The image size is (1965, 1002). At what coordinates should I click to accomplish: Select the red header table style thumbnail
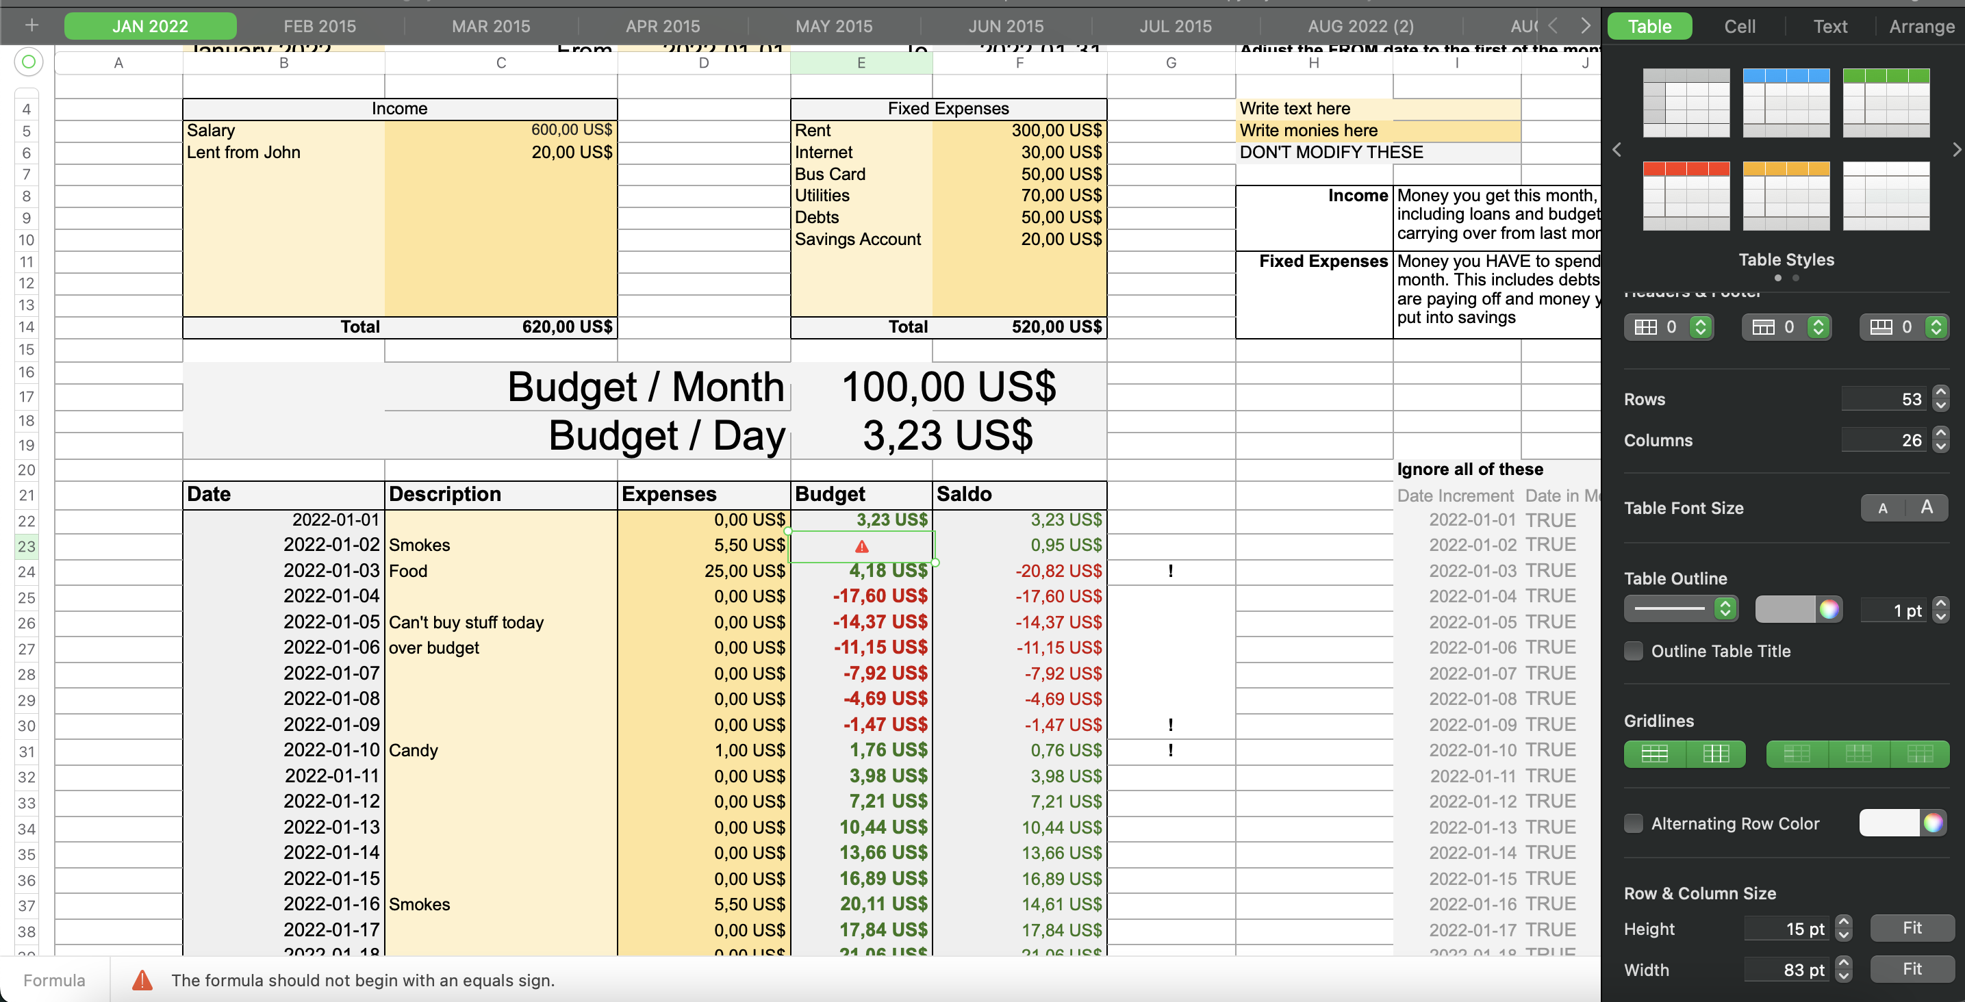(x=1686, y=195)
